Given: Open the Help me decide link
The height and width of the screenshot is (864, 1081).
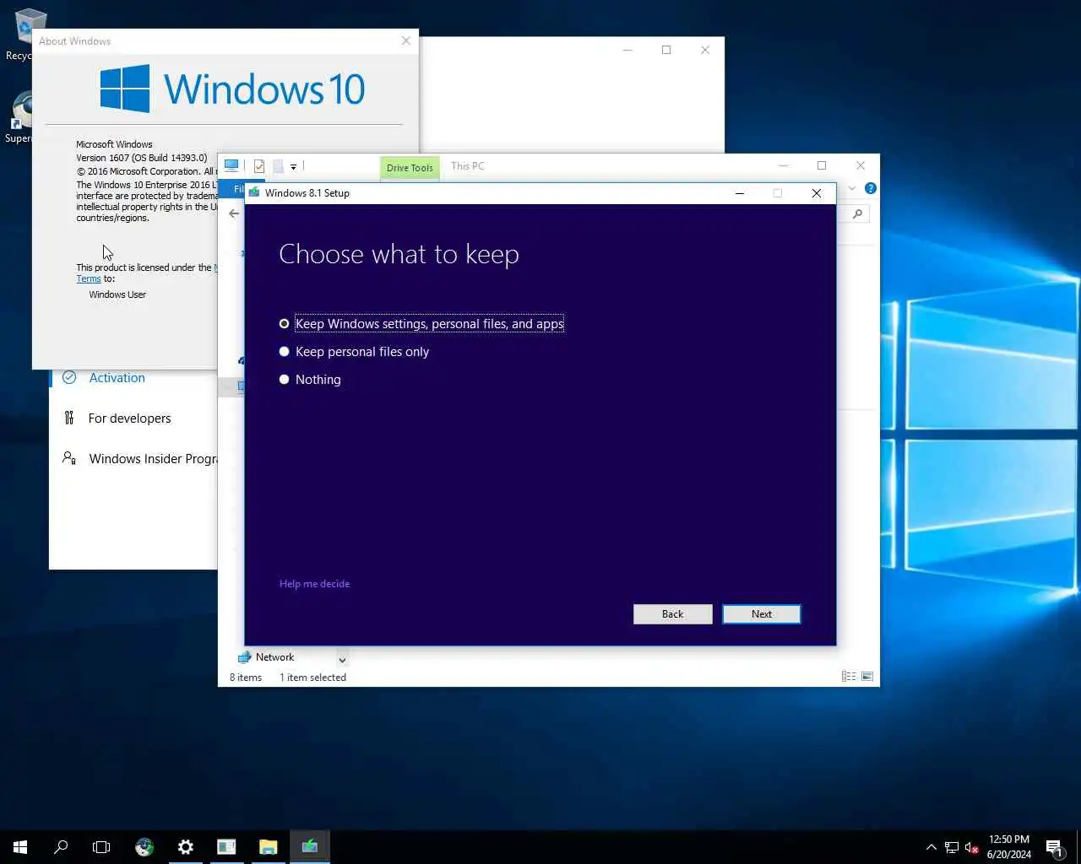Looking at the screenshot, I should 314,584.
